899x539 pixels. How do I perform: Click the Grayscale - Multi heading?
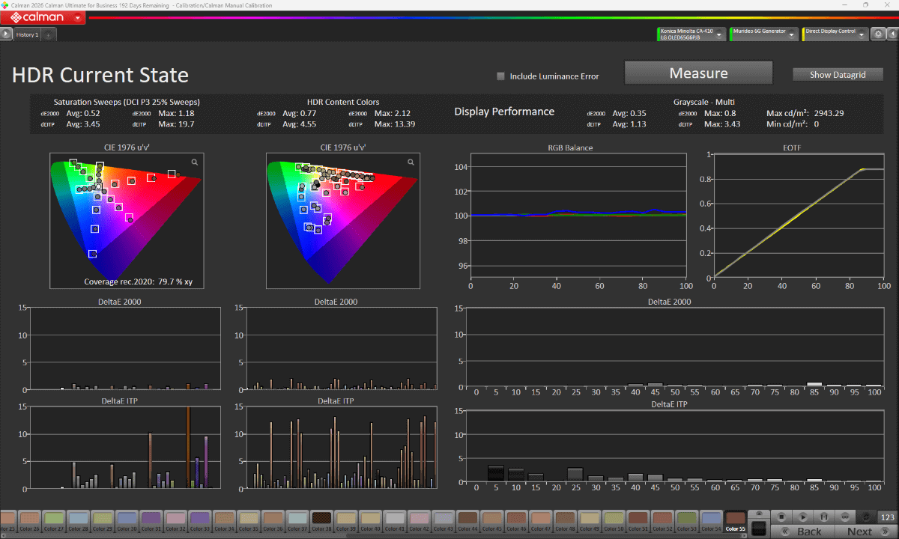(703, 102)
